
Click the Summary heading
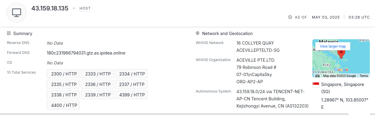(x=23, y=34)
